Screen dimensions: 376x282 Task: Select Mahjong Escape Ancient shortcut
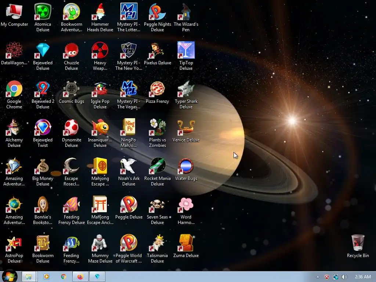click(100, 205)
